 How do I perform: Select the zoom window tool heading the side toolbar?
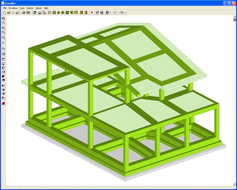3,19
